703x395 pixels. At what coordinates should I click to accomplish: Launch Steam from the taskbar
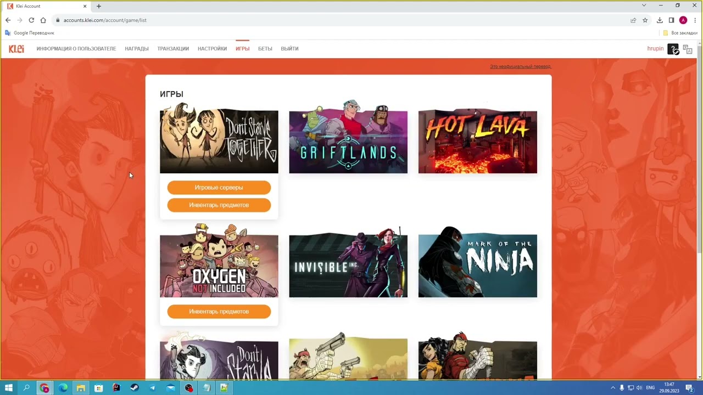(135, 388)
